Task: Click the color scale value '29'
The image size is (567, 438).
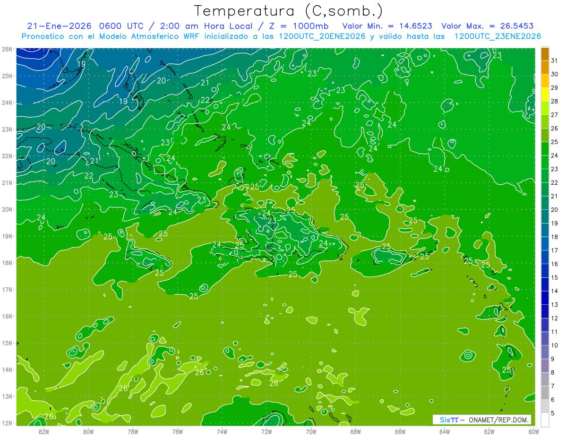Action: [554, 88]
